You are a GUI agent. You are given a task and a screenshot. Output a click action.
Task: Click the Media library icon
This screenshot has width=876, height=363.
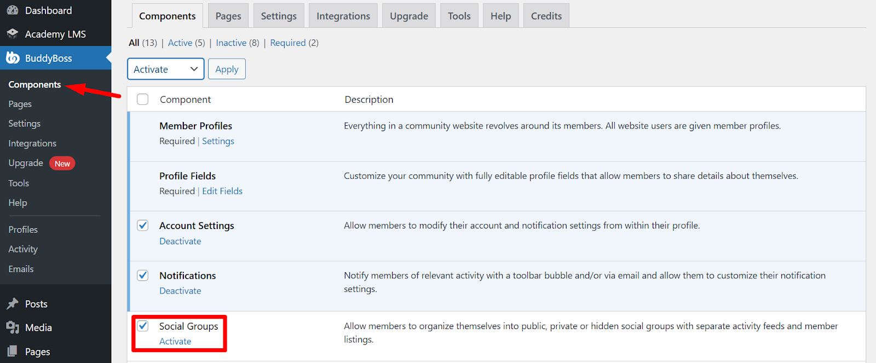click(13, 327)
